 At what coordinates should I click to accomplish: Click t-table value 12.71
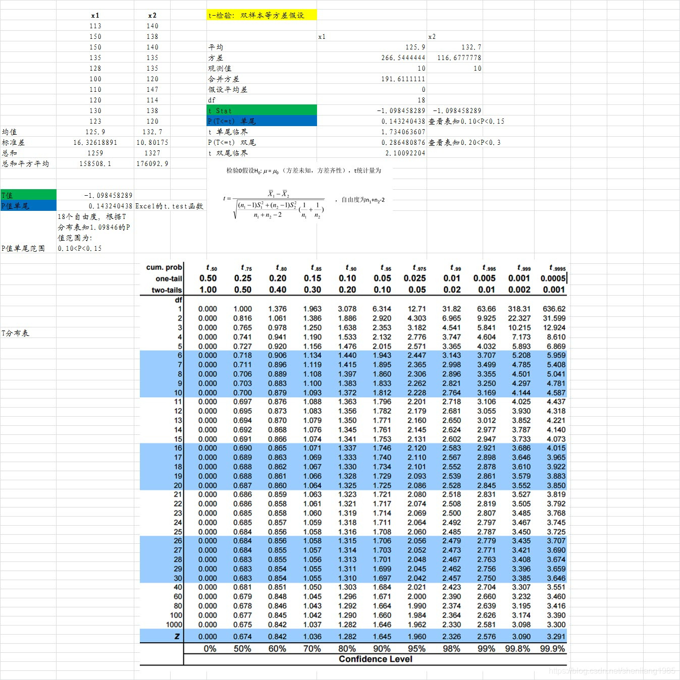coord(416,309)
